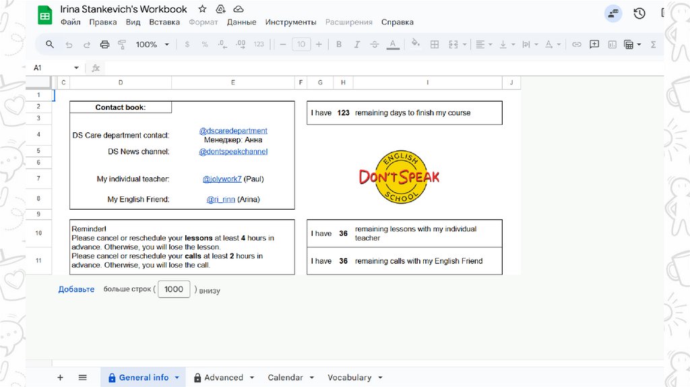The width and height of the screenshot is (690, 387).
Task: Open the 100% zoom dropdown
Action: click(151, 44)
